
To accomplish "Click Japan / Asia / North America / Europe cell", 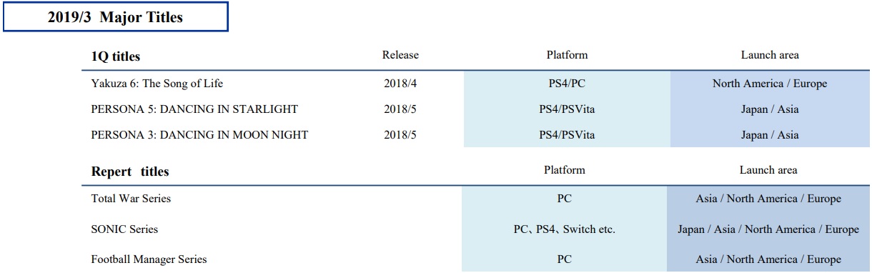I will [x=768, y=229].
